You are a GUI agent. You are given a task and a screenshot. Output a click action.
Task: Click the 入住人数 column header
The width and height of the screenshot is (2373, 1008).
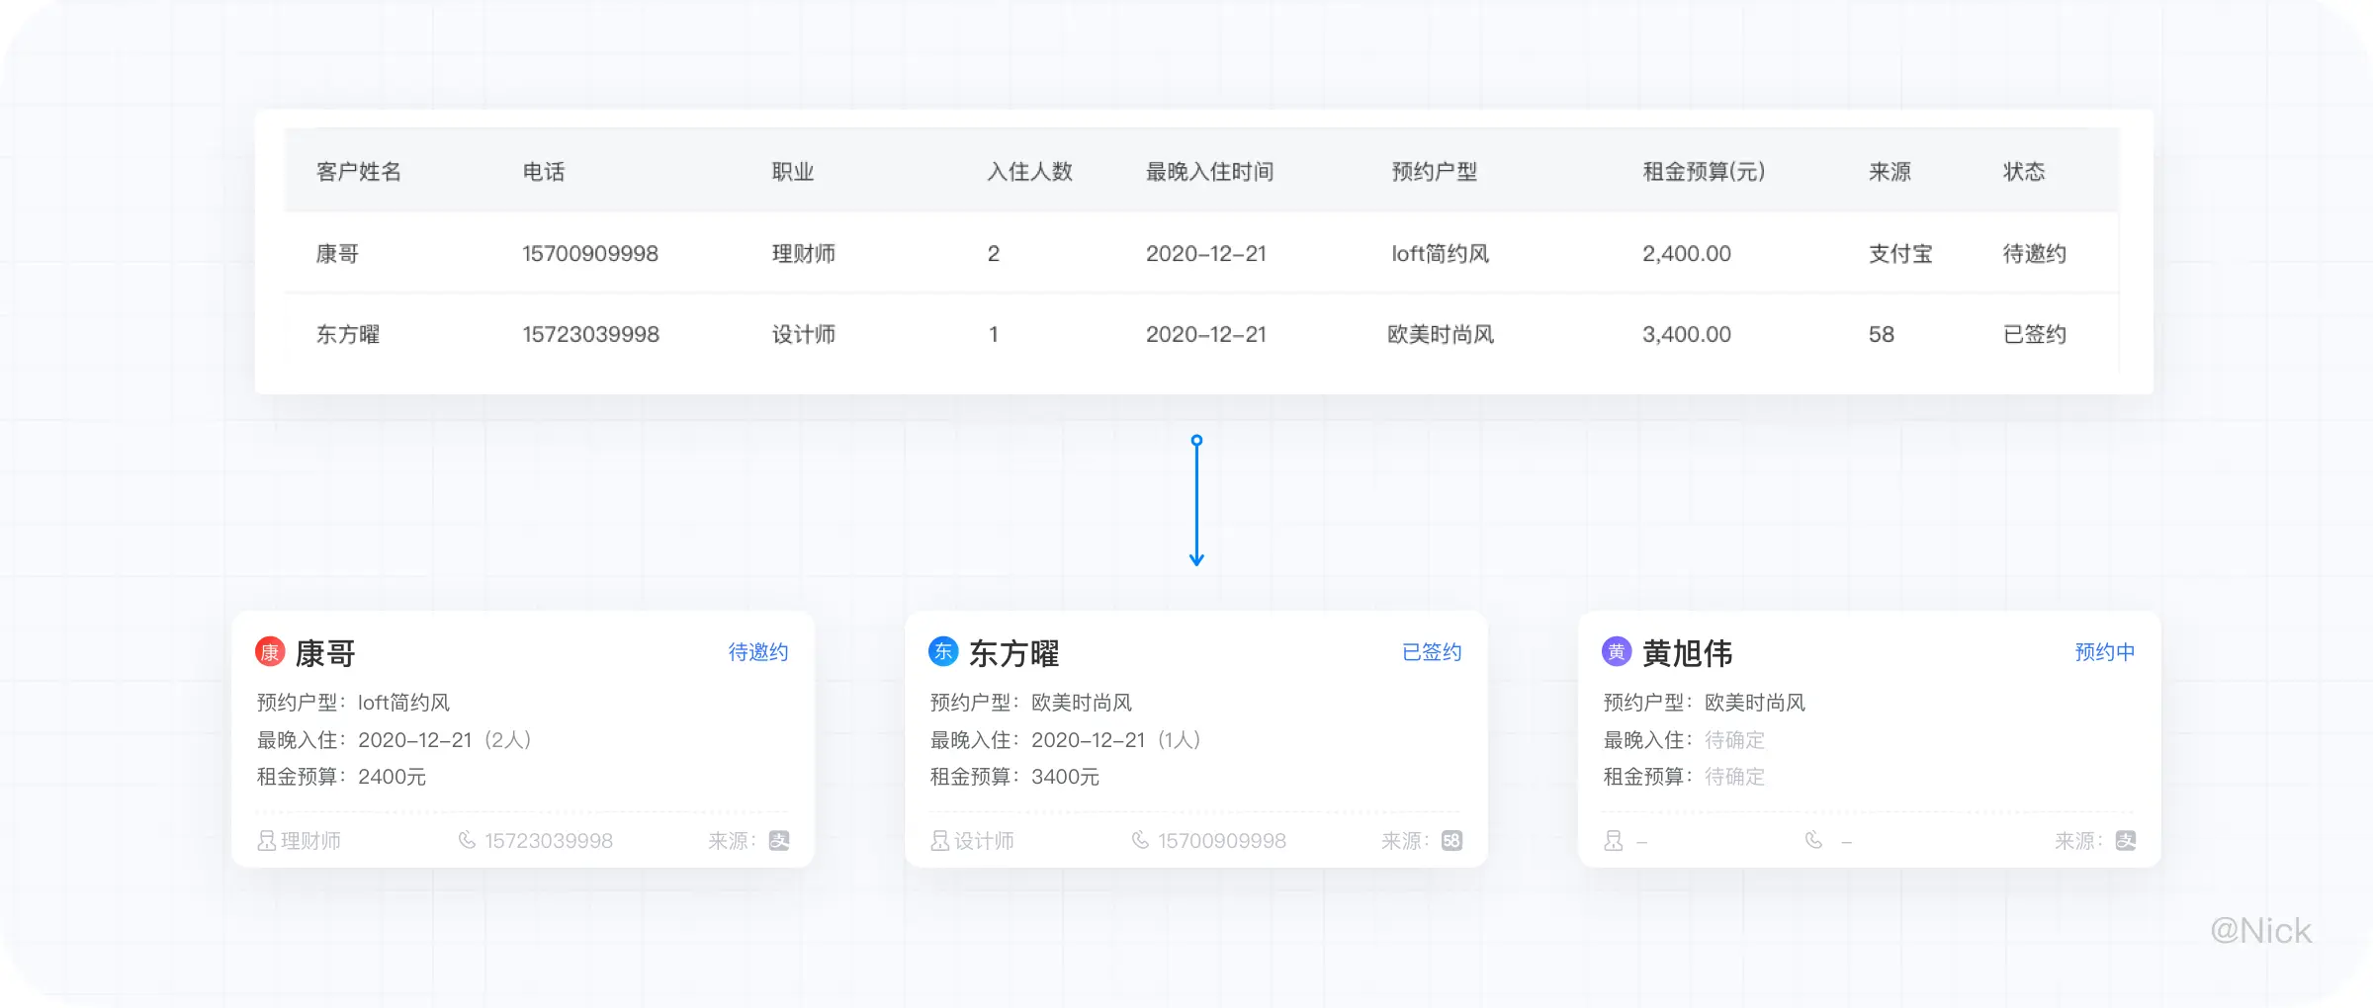[1030, 172]
